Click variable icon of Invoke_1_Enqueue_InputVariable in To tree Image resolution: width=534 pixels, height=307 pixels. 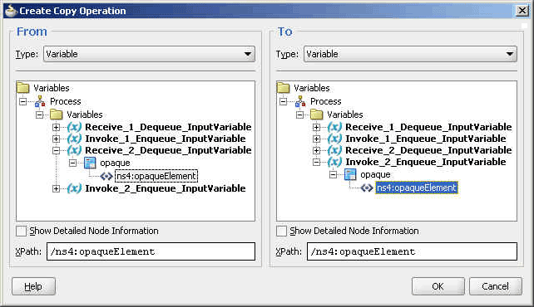[x=334, y=139]
